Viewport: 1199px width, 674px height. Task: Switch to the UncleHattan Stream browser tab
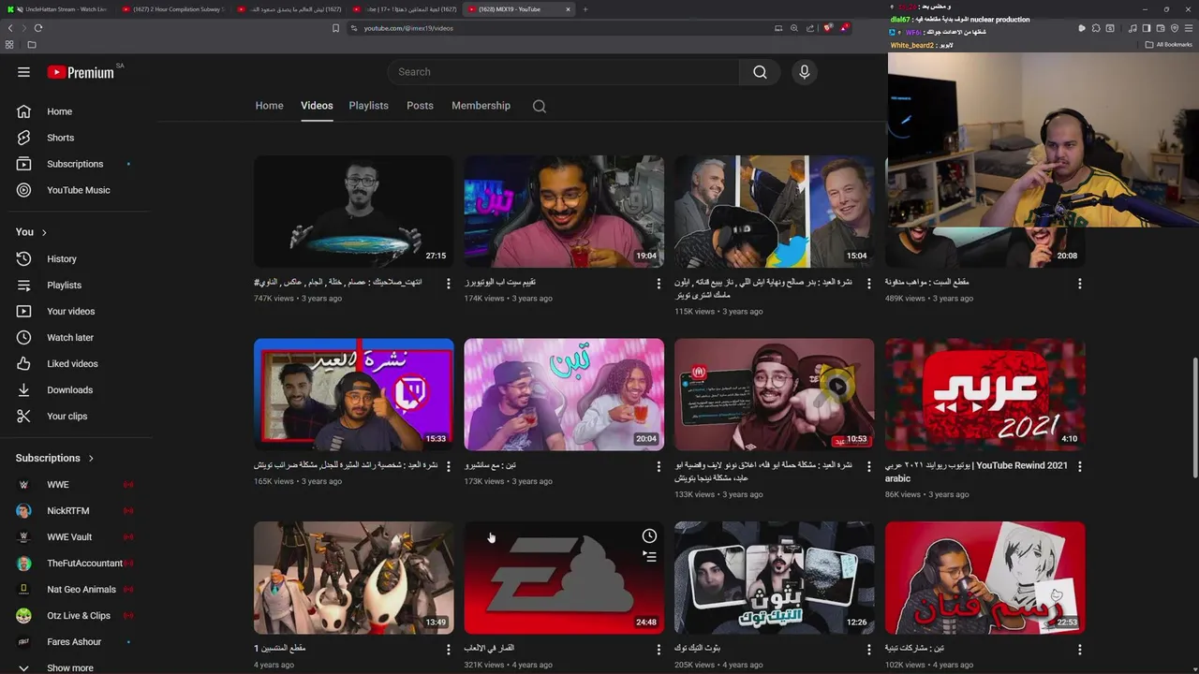[58, 9]
